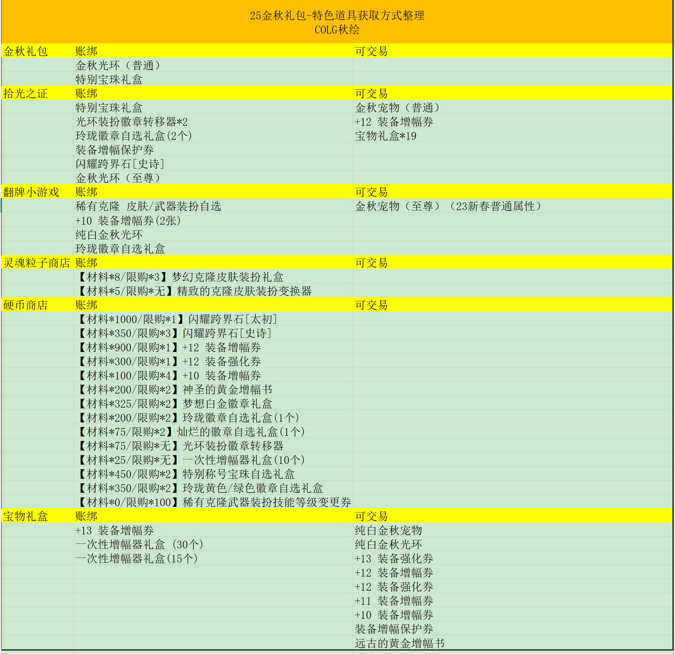The width and height of the screenshot is (675, 654).
Task: Click the 纯白金秋光环 cell under 翻牌小游戏
Action: click(109, 235)
